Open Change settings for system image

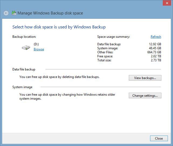(x=145, y=96)
